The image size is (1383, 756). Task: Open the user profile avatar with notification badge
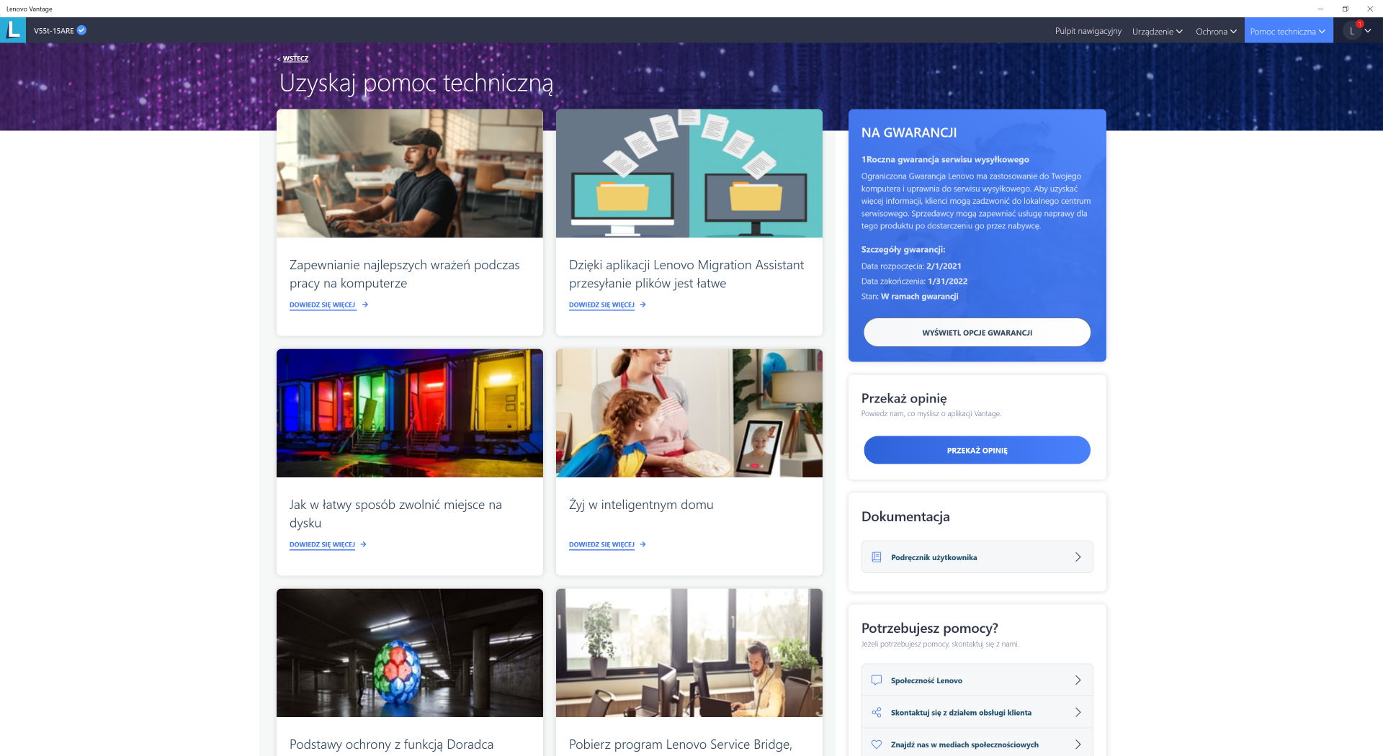pos(1352,30)
